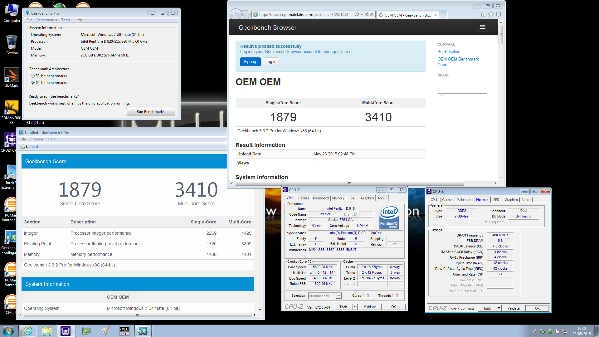
Task: Click the share widget box under SHARE
Action: coord(462,96)
